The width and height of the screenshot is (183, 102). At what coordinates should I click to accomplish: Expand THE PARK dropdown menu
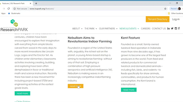tap(91, 29)
